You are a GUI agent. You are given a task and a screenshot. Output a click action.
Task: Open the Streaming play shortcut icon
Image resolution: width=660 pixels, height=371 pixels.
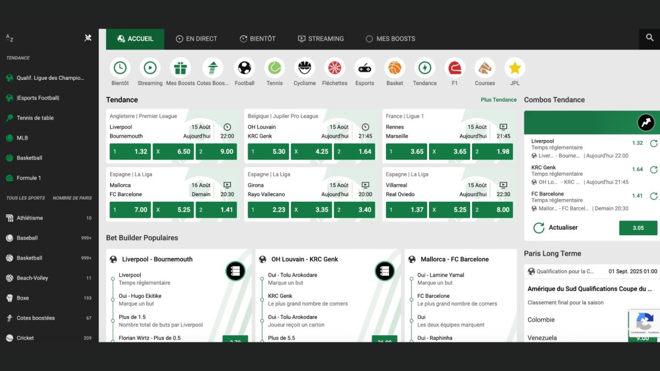150,68
